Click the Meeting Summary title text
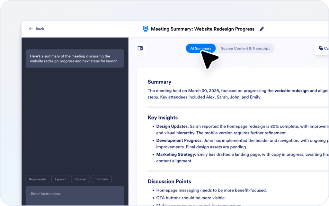 pos(202,29)
